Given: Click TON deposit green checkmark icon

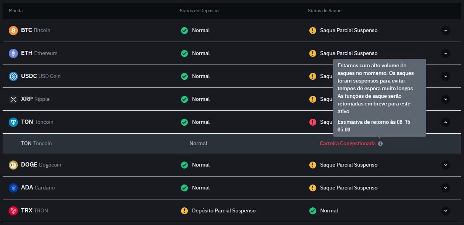Looking at the screenshot, I should (x=184, y=122).
